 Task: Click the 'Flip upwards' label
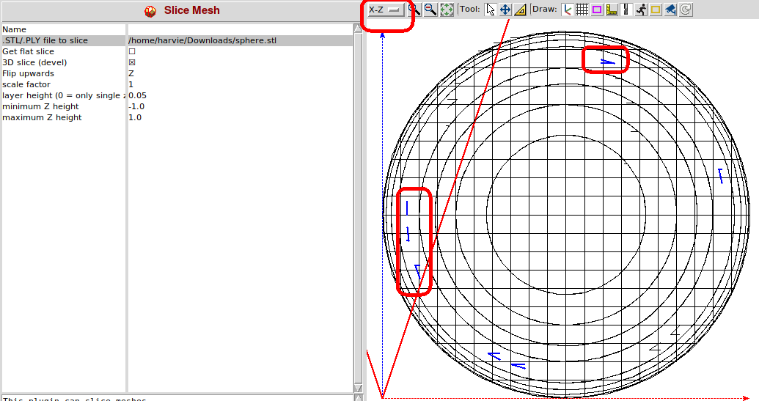click(28, 73)
